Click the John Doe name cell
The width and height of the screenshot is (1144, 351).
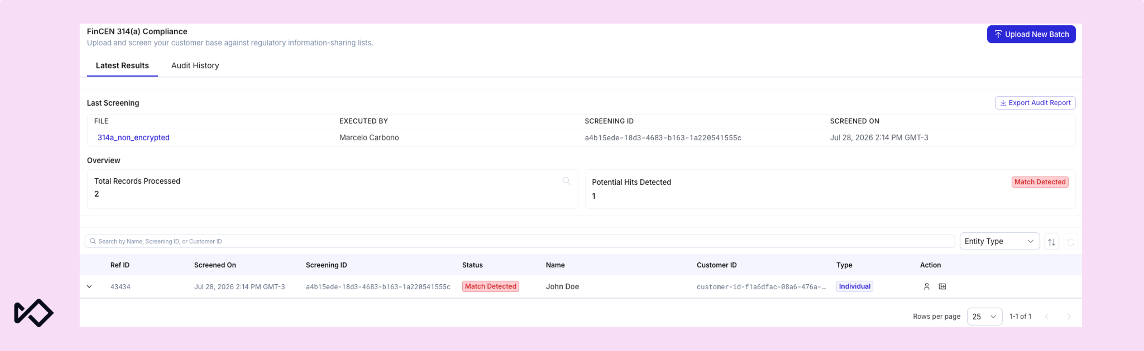tap(562, 287)
